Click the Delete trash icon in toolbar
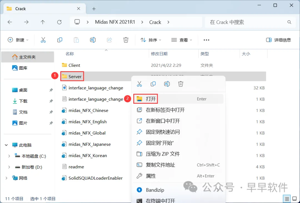 [x=126, y=40]
